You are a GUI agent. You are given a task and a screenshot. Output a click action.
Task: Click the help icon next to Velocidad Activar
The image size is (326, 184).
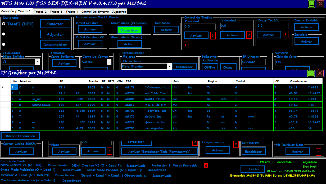pyautogui.click(x=249, y=35)
